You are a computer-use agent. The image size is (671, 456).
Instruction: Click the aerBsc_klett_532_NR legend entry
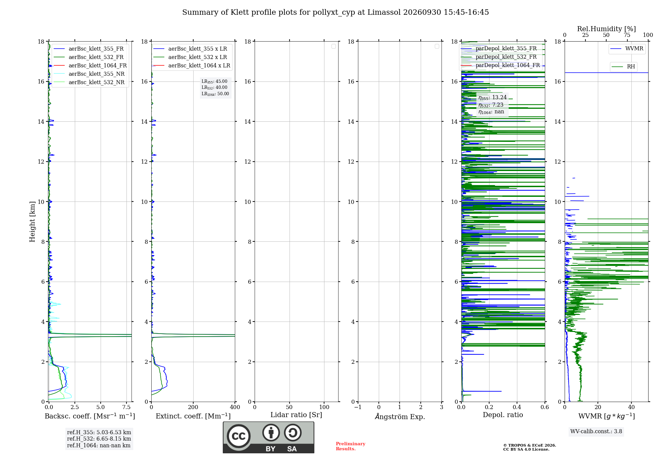coord(90,82)
